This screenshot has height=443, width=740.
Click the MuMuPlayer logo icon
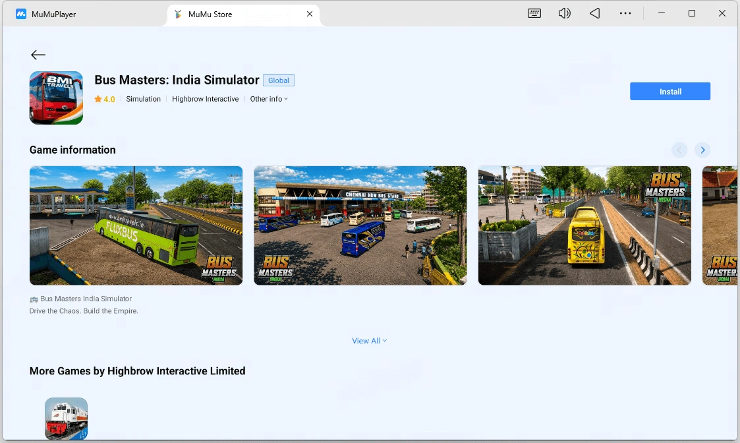(x=21, y=14)
